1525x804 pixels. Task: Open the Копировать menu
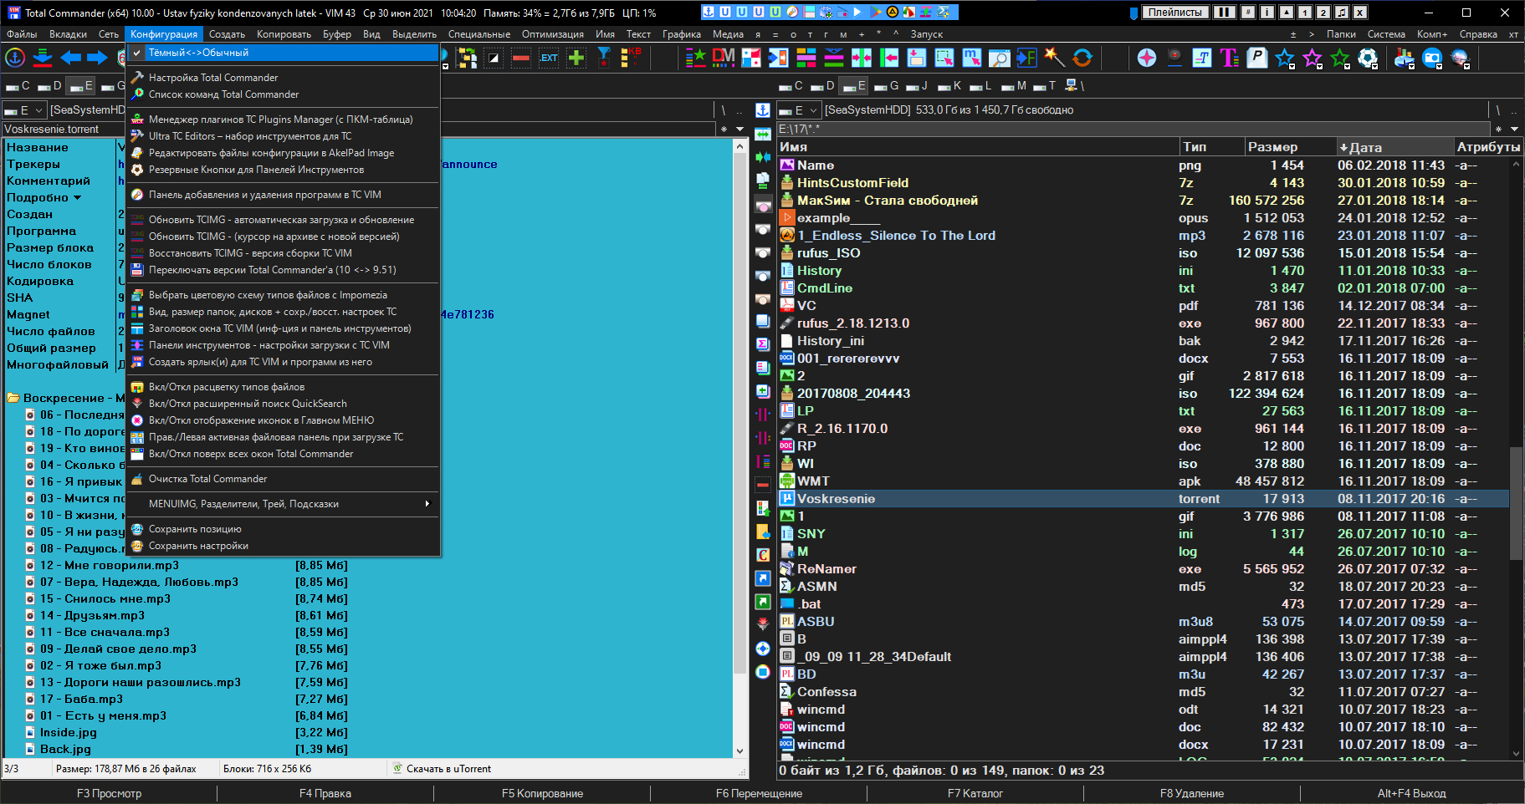tap(284, 34)
